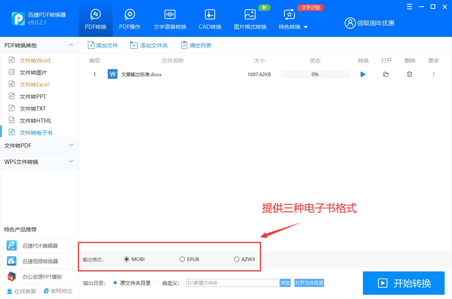Viewport: 452px width, 299px height.
Task: Delete 文章输出标准.docx using the trash icon
Action: 410,74
